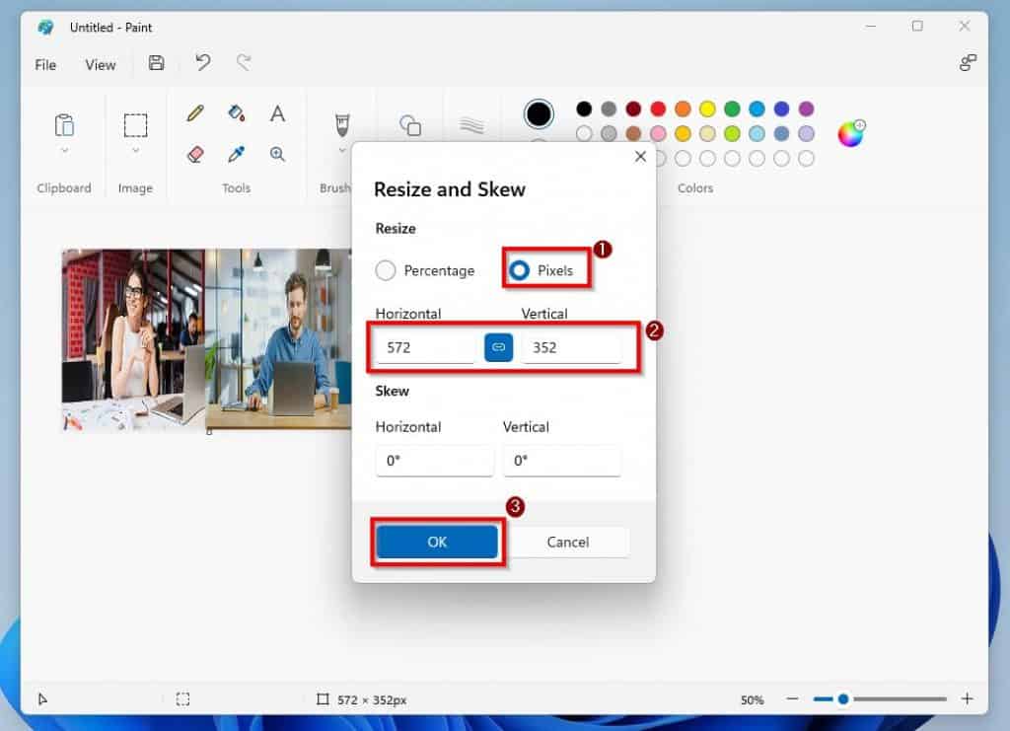Pick the purple color swatch
1010x731 pixels.
806,109
